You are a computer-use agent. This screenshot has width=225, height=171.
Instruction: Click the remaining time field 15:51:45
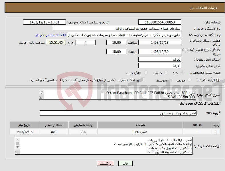pos(56,42)
